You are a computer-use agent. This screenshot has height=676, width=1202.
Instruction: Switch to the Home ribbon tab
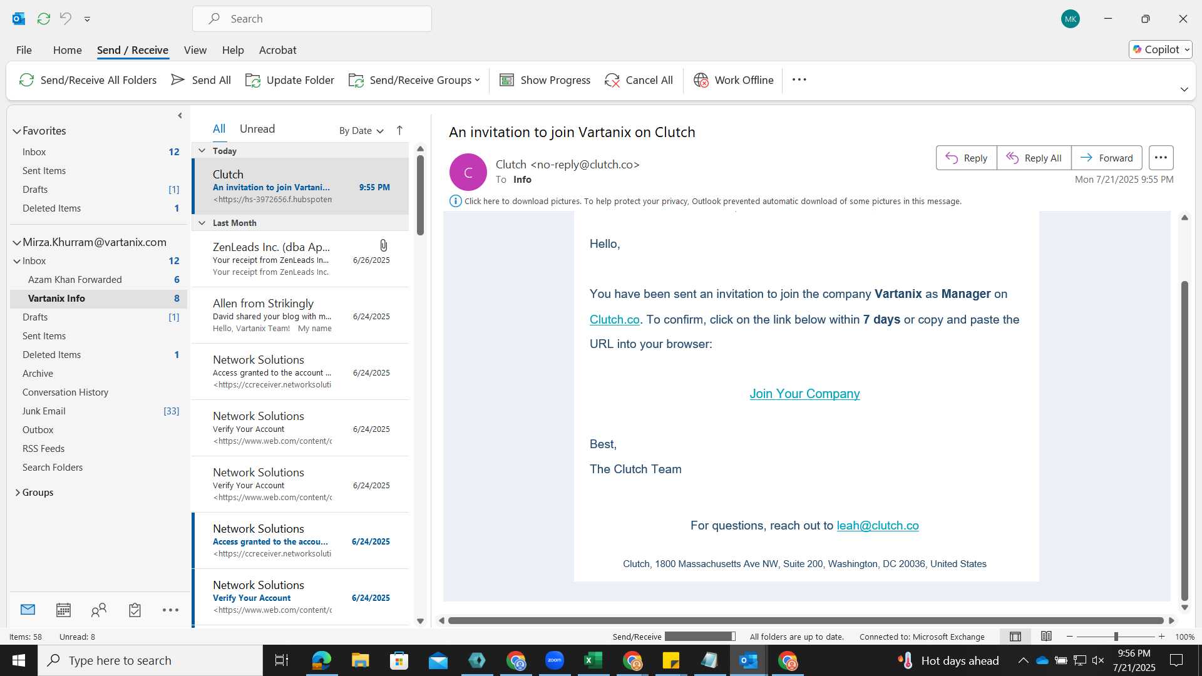67,49
